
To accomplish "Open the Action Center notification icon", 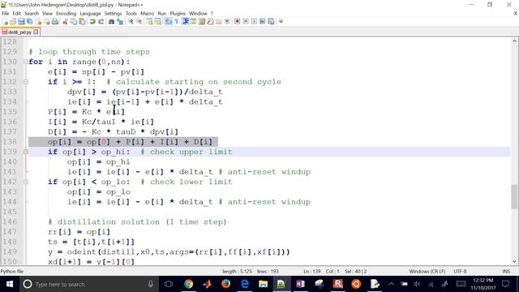I will pos(505,284).
